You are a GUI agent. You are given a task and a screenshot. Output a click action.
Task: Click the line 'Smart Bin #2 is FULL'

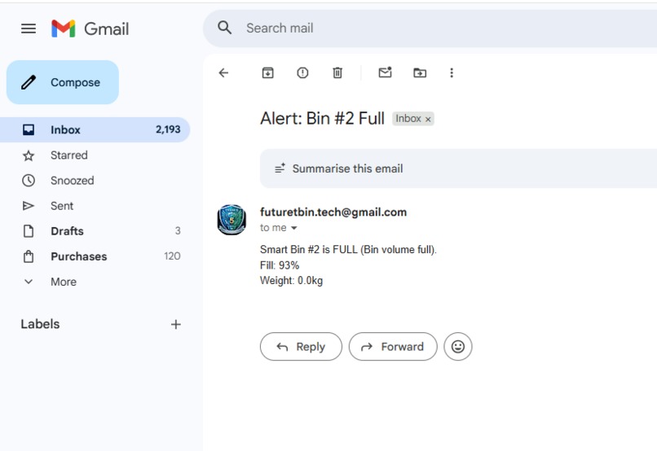(348, 250)
